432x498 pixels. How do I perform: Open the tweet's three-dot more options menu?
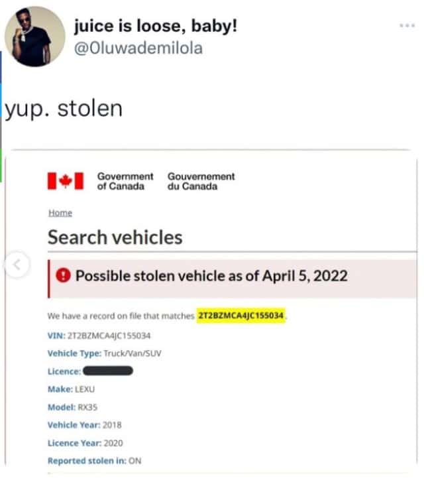[x=407, y=25]
